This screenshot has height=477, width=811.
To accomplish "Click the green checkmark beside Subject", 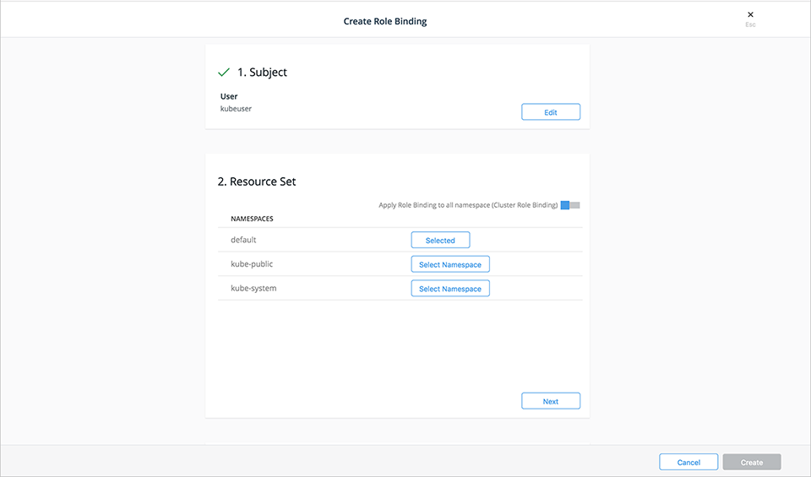I will [224, 73].
